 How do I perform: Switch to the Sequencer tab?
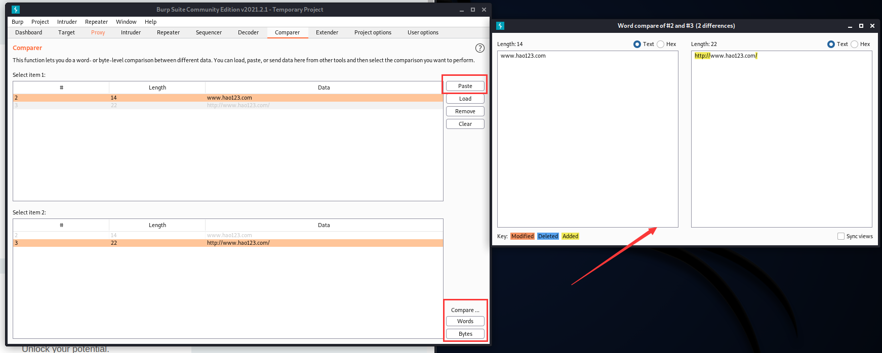[x=209, y=32]
